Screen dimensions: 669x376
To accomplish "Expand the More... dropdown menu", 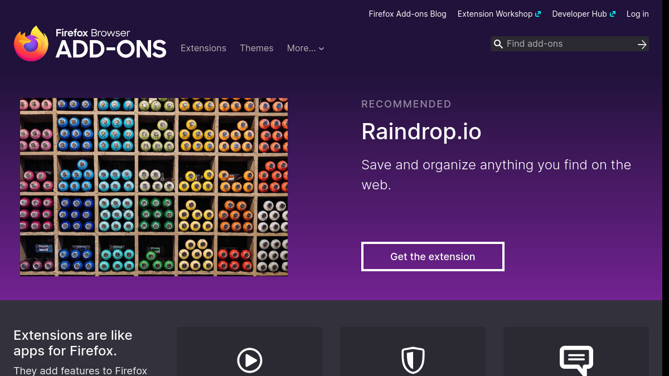I will tap(306, 48).
